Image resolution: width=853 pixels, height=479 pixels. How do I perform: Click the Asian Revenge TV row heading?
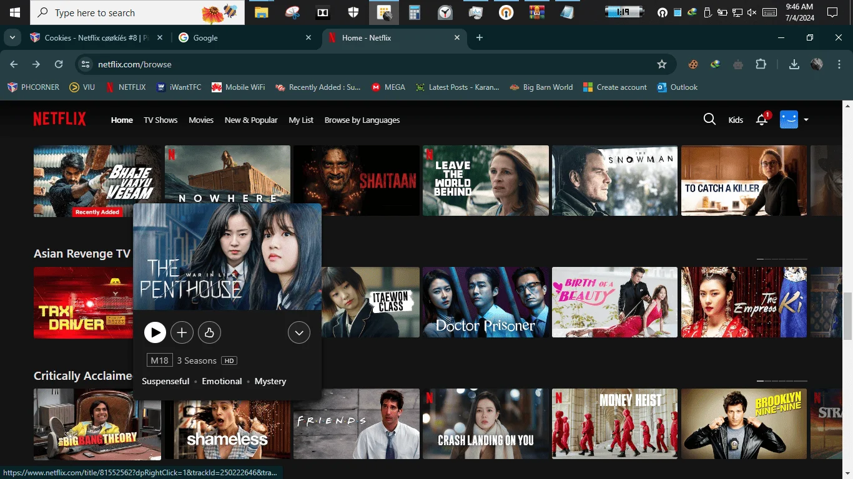point(82,253)
